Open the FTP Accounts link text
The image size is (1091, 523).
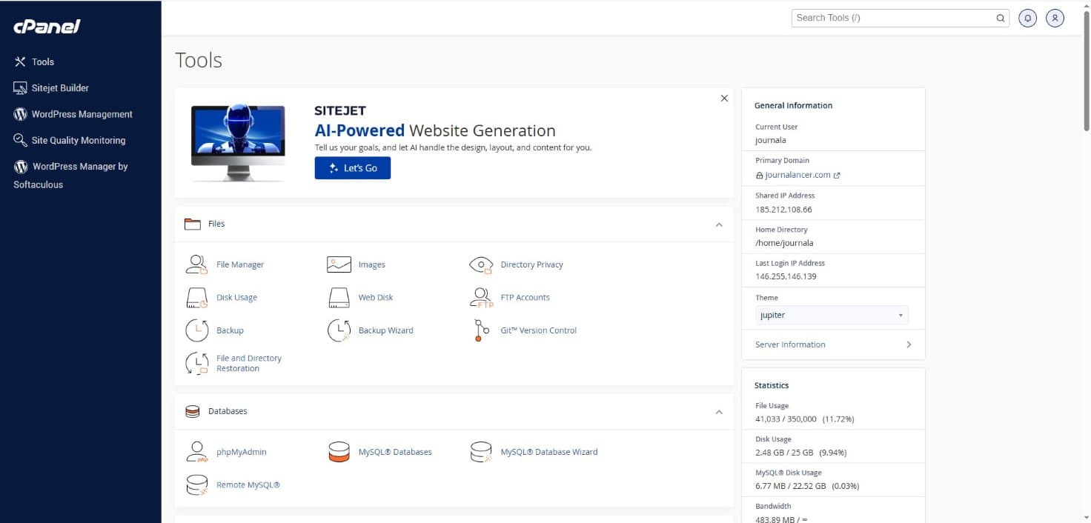[x=525, y=298]
